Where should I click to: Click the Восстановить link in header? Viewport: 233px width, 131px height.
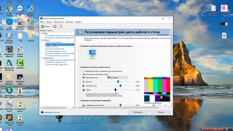pos(163,35)
